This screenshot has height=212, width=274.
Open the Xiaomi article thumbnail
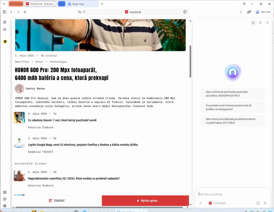pos(19,117)
